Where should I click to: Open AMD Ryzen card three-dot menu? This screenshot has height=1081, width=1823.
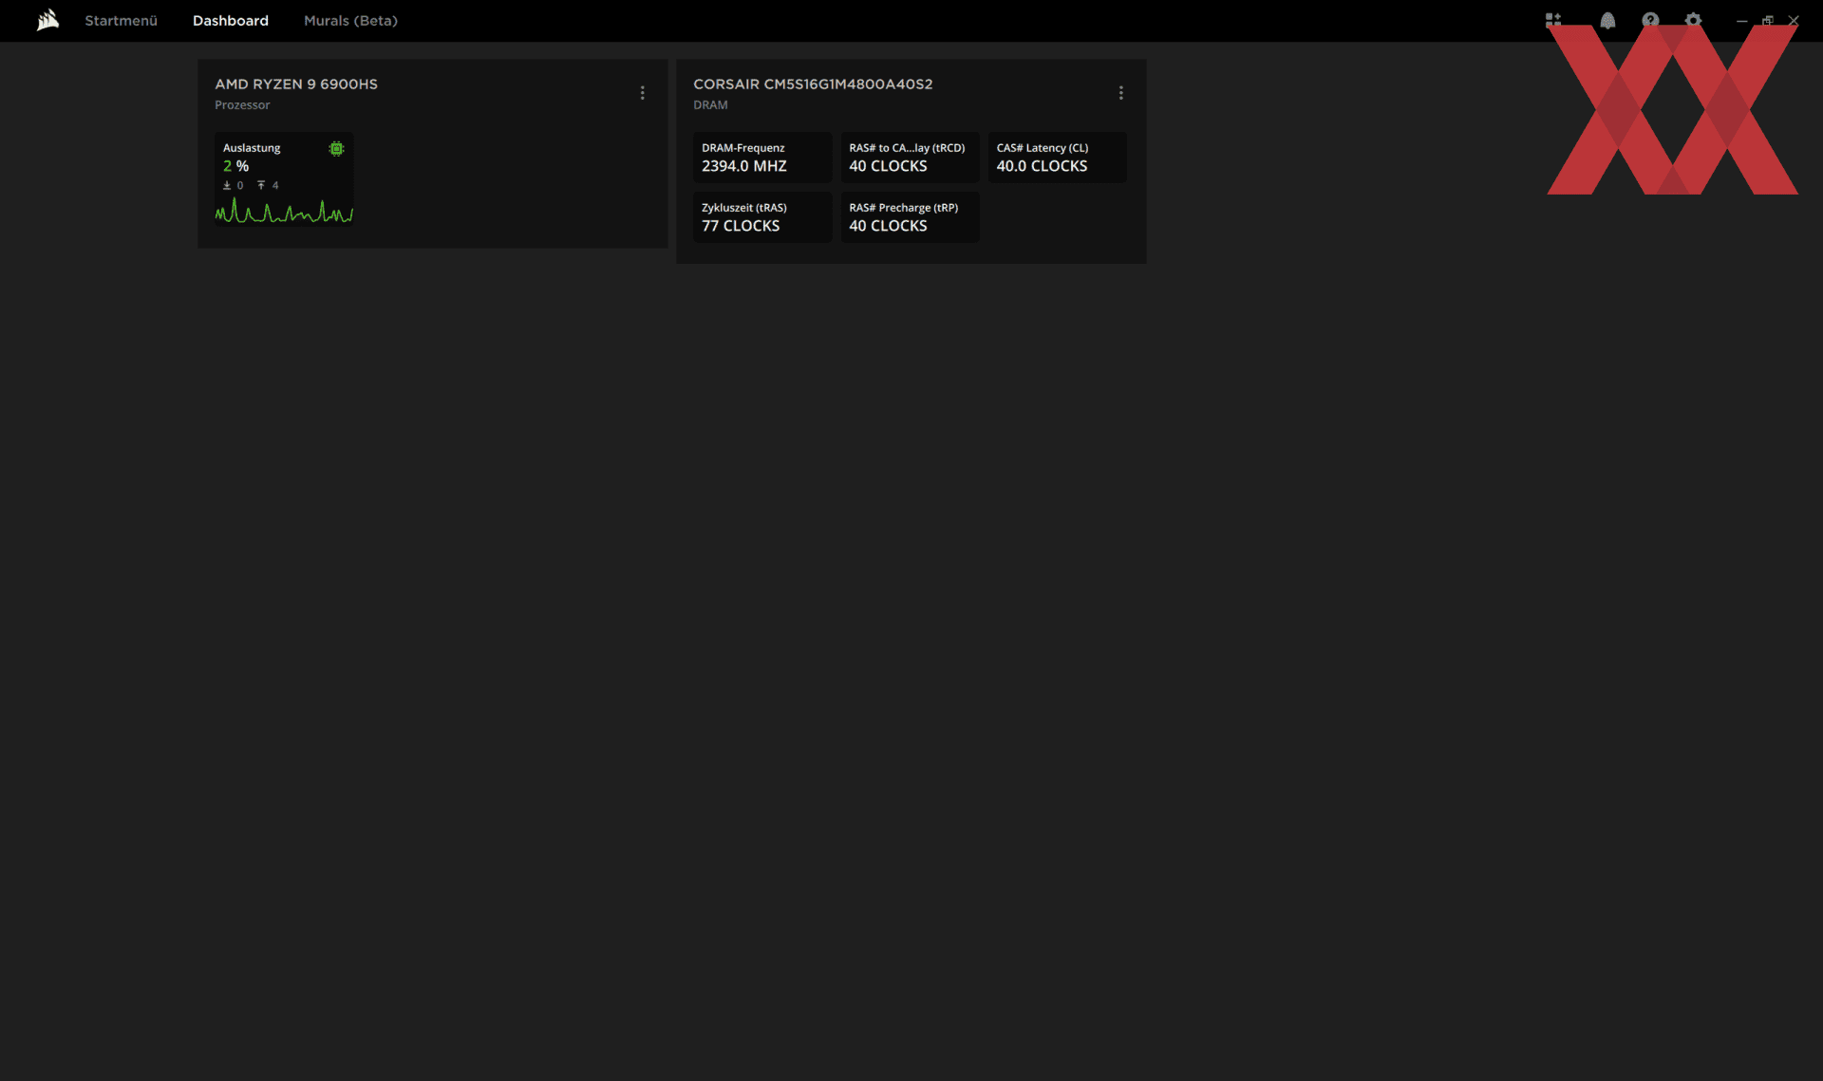point(643,93)
